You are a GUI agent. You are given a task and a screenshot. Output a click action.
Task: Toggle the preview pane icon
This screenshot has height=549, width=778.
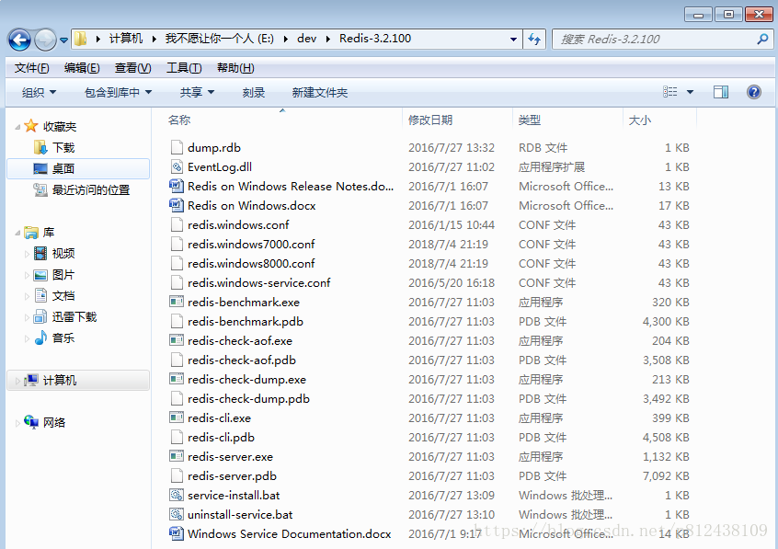pos(721,92)
